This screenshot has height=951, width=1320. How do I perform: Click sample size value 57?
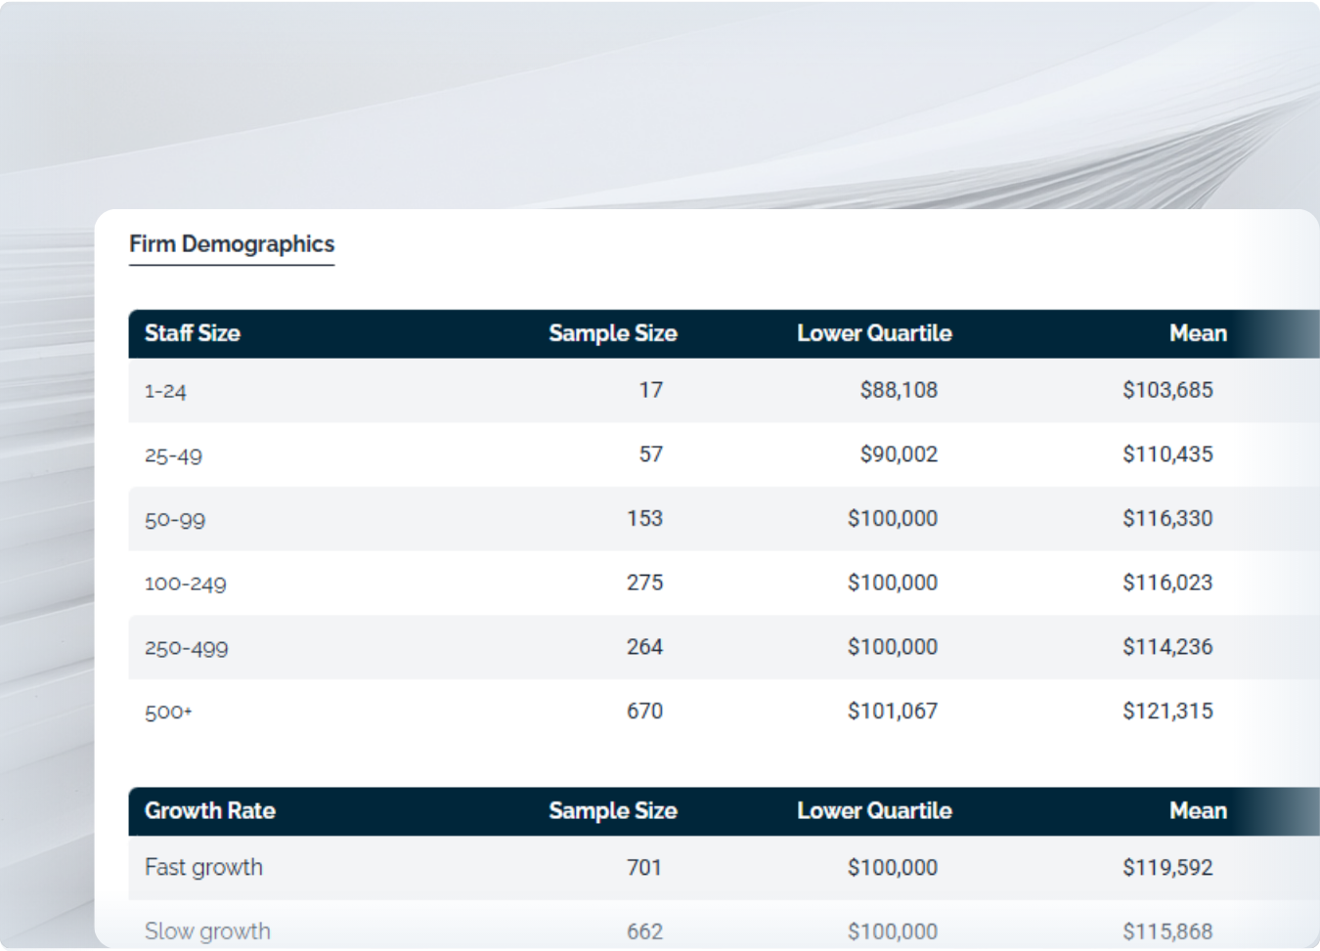pos(651,454)
